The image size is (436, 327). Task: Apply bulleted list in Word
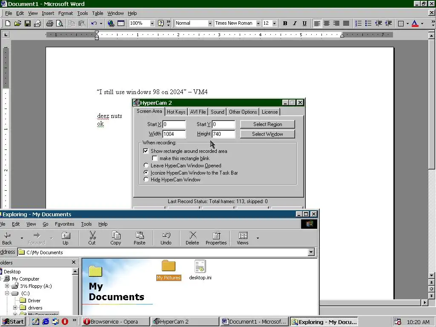pyautogui.click(x=368, y=23)
